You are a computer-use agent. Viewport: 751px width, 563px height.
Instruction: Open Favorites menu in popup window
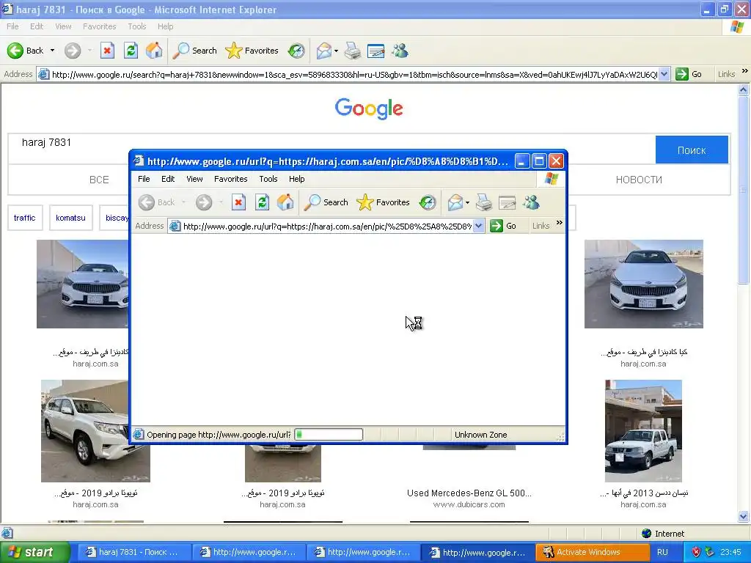[231, 179]
